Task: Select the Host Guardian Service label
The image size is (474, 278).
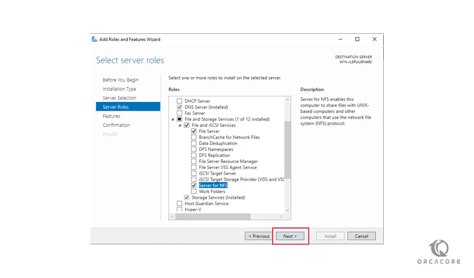Action: coord(207,203)
